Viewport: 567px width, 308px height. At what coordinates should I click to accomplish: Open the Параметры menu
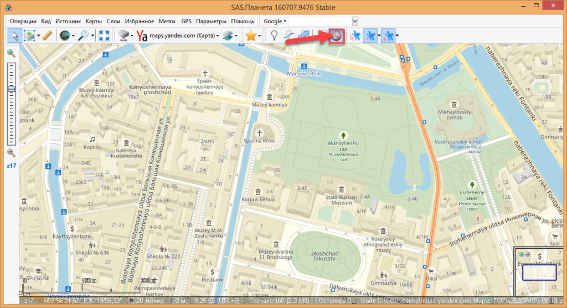click(211, 21)
